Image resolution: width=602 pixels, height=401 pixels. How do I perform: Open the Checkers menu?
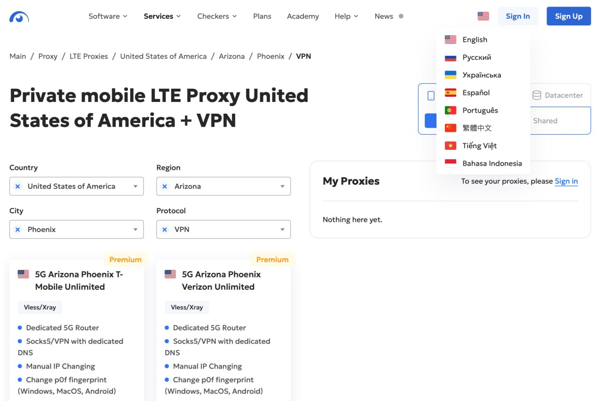pos(217,16)
